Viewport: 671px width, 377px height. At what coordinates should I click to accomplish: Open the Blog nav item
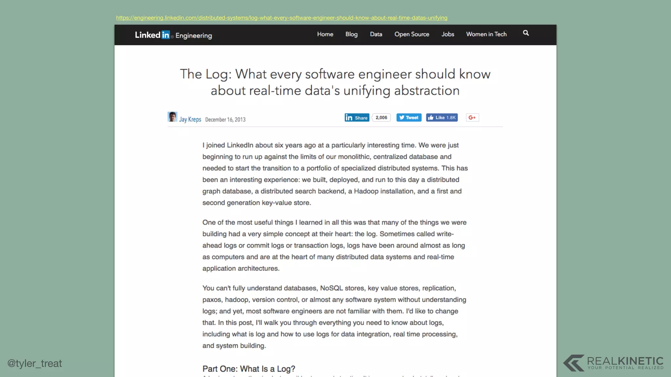coord(351,34)
